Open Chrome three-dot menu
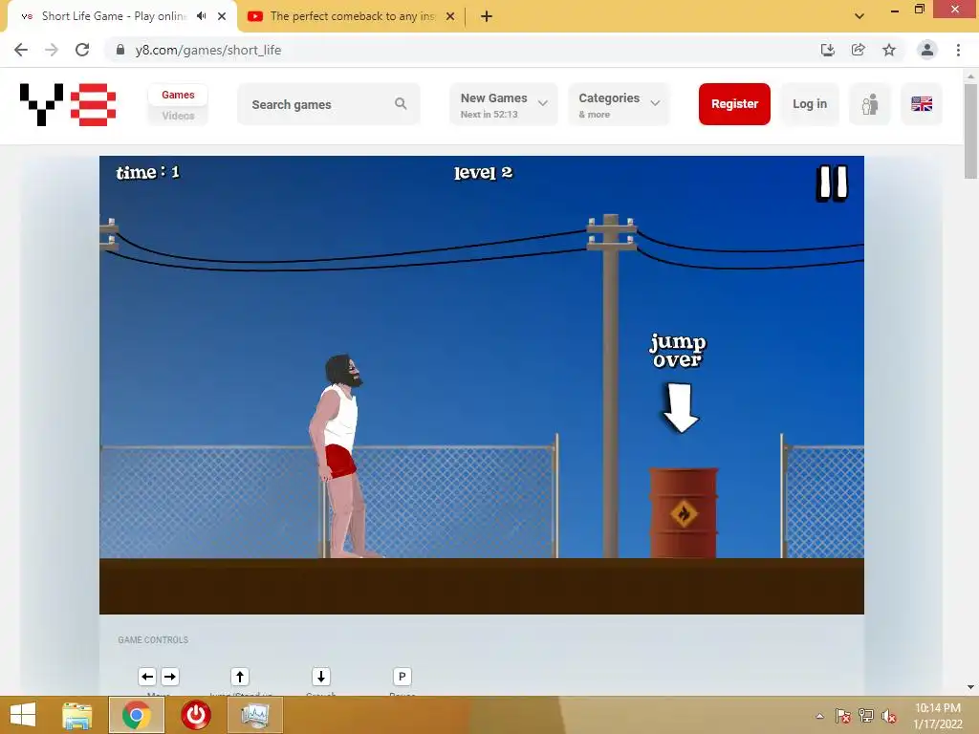 pyautogui.click(x=958, y=50)
